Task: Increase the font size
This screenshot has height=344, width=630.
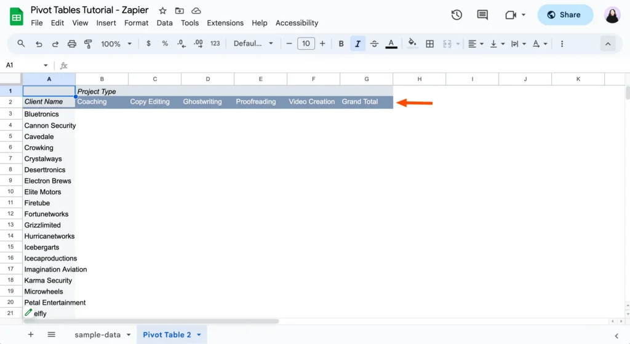Action: [322, 43]
